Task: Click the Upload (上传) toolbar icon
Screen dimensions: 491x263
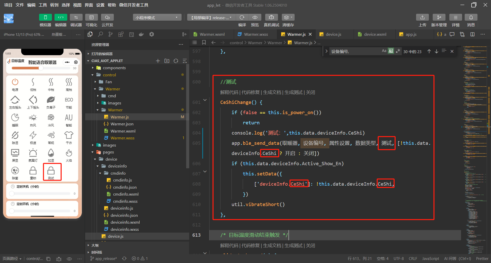Action: click(x=422, y=17)
